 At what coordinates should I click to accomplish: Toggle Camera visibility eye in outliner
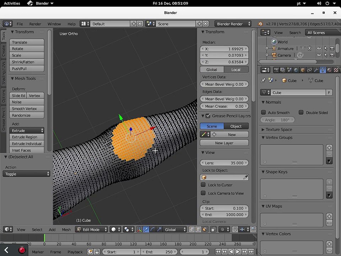point(319,55)
